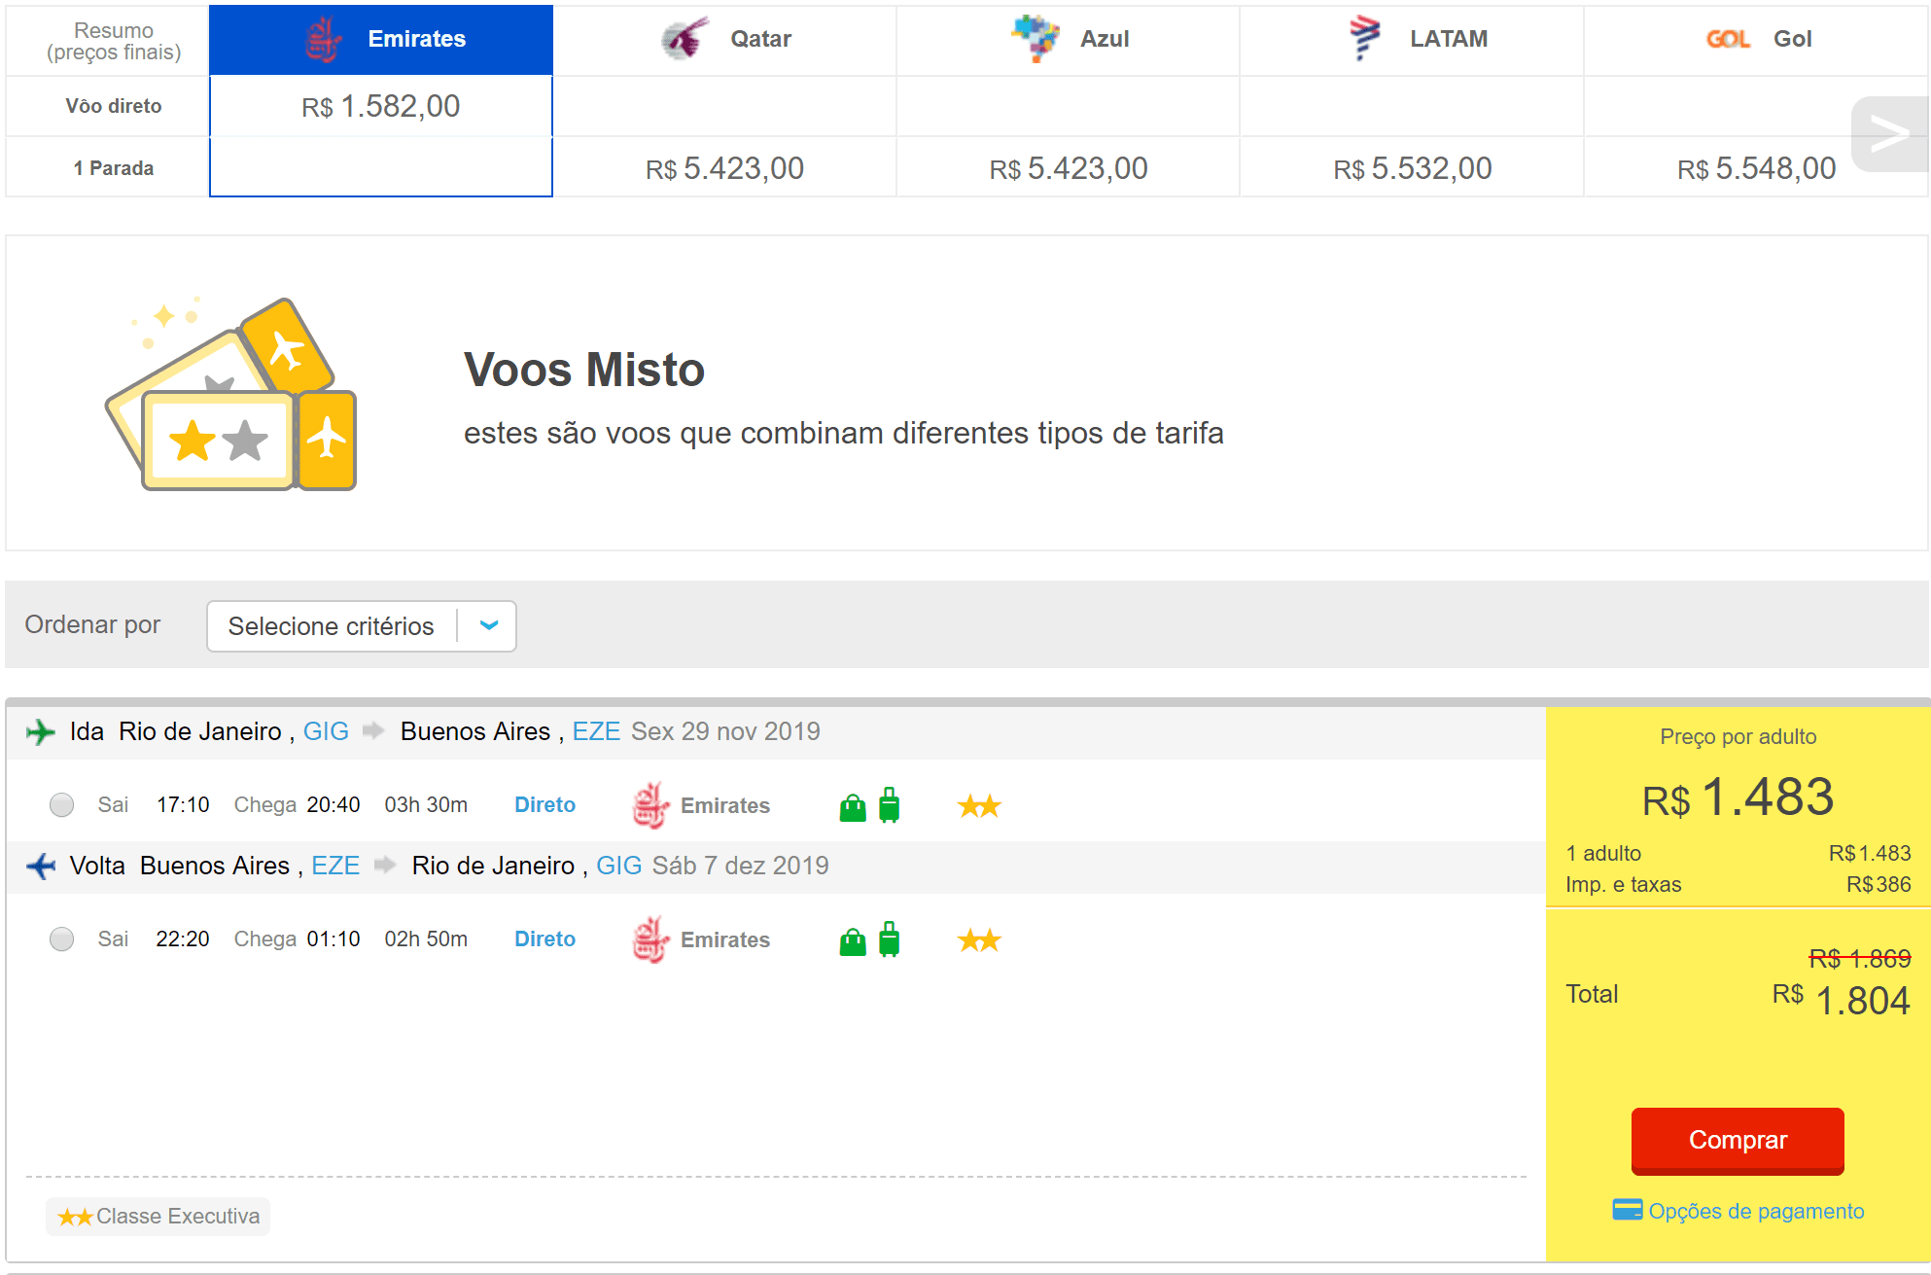Click the checked suitcase icon on outbound flight
Screen dimensions: 1931x1275
click(x=890, y=805)
